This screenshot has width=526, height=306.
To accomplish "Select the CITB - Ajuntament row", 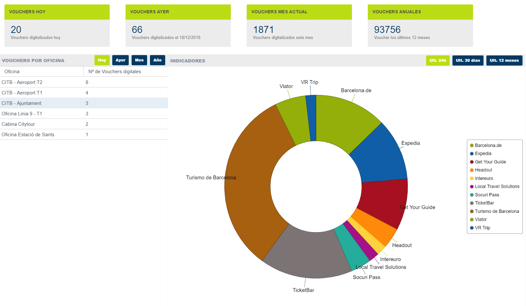I will point(84,103).
